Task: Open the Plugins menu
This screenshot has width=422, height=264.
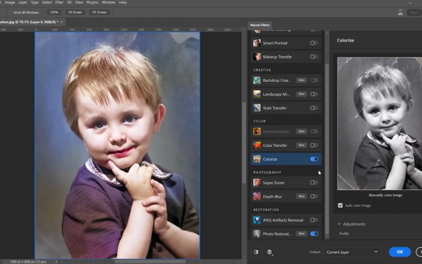Action: click(x=92, y=3)
